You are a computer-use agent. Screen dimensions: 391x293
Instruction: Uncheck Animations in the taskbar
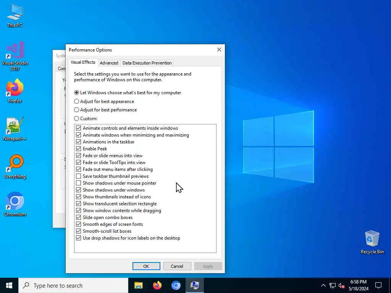pyautogui.click(x=78, y=142)
